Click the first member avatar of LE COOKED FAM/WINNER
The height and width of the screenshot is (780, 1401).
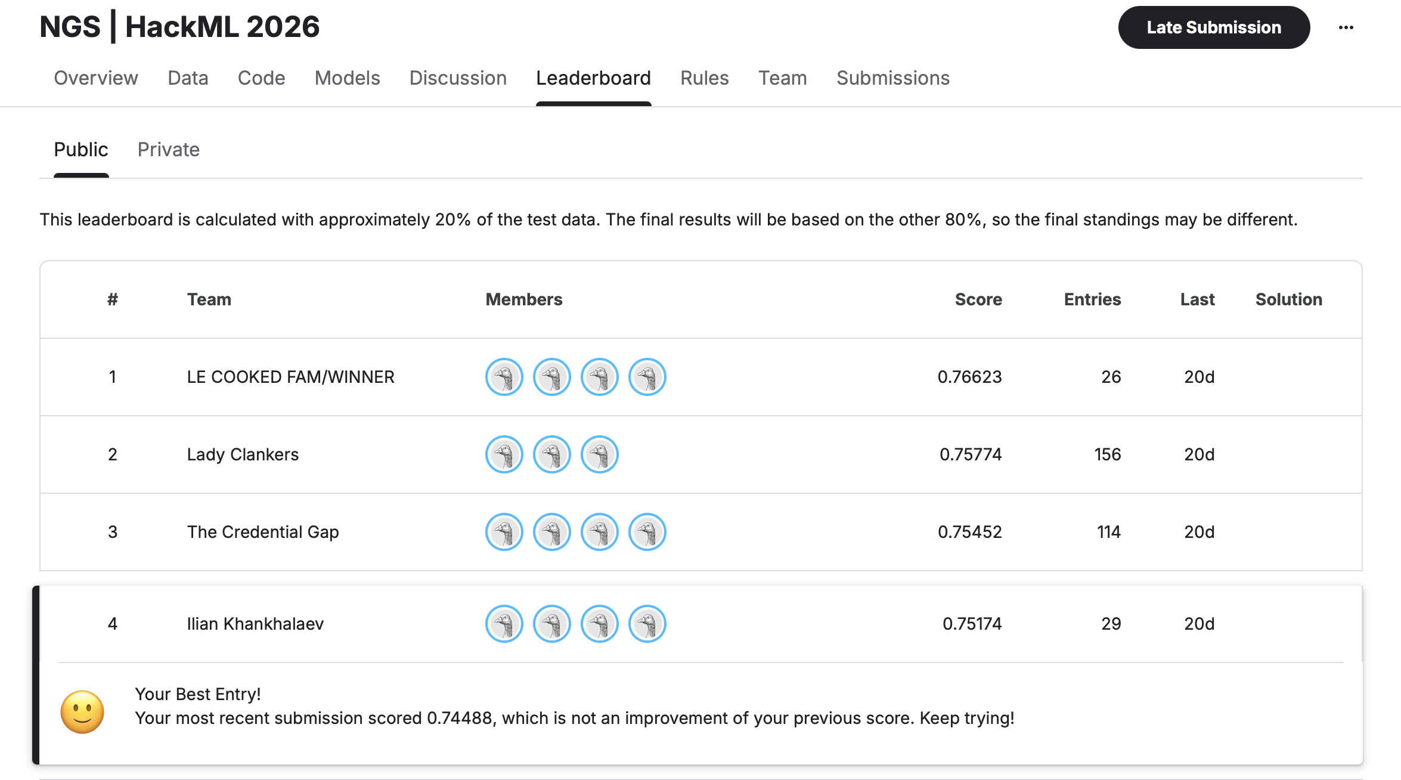(504, 377)
